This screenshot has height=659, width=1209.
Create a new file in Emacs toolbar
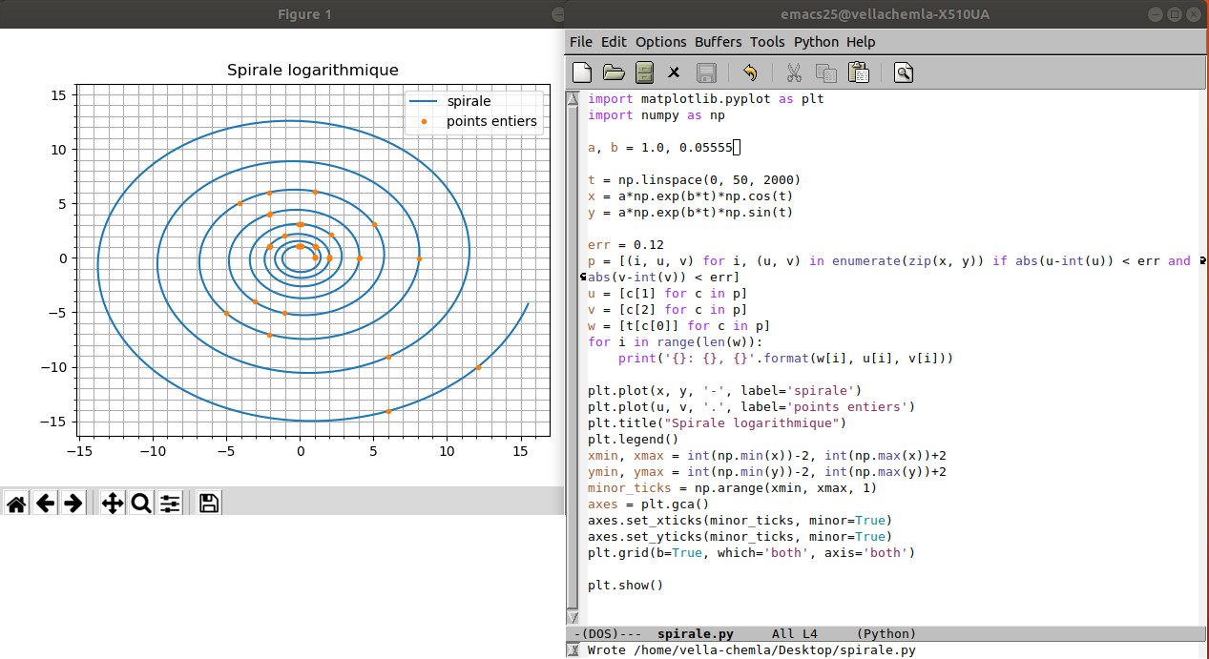(x=582, y=72)
